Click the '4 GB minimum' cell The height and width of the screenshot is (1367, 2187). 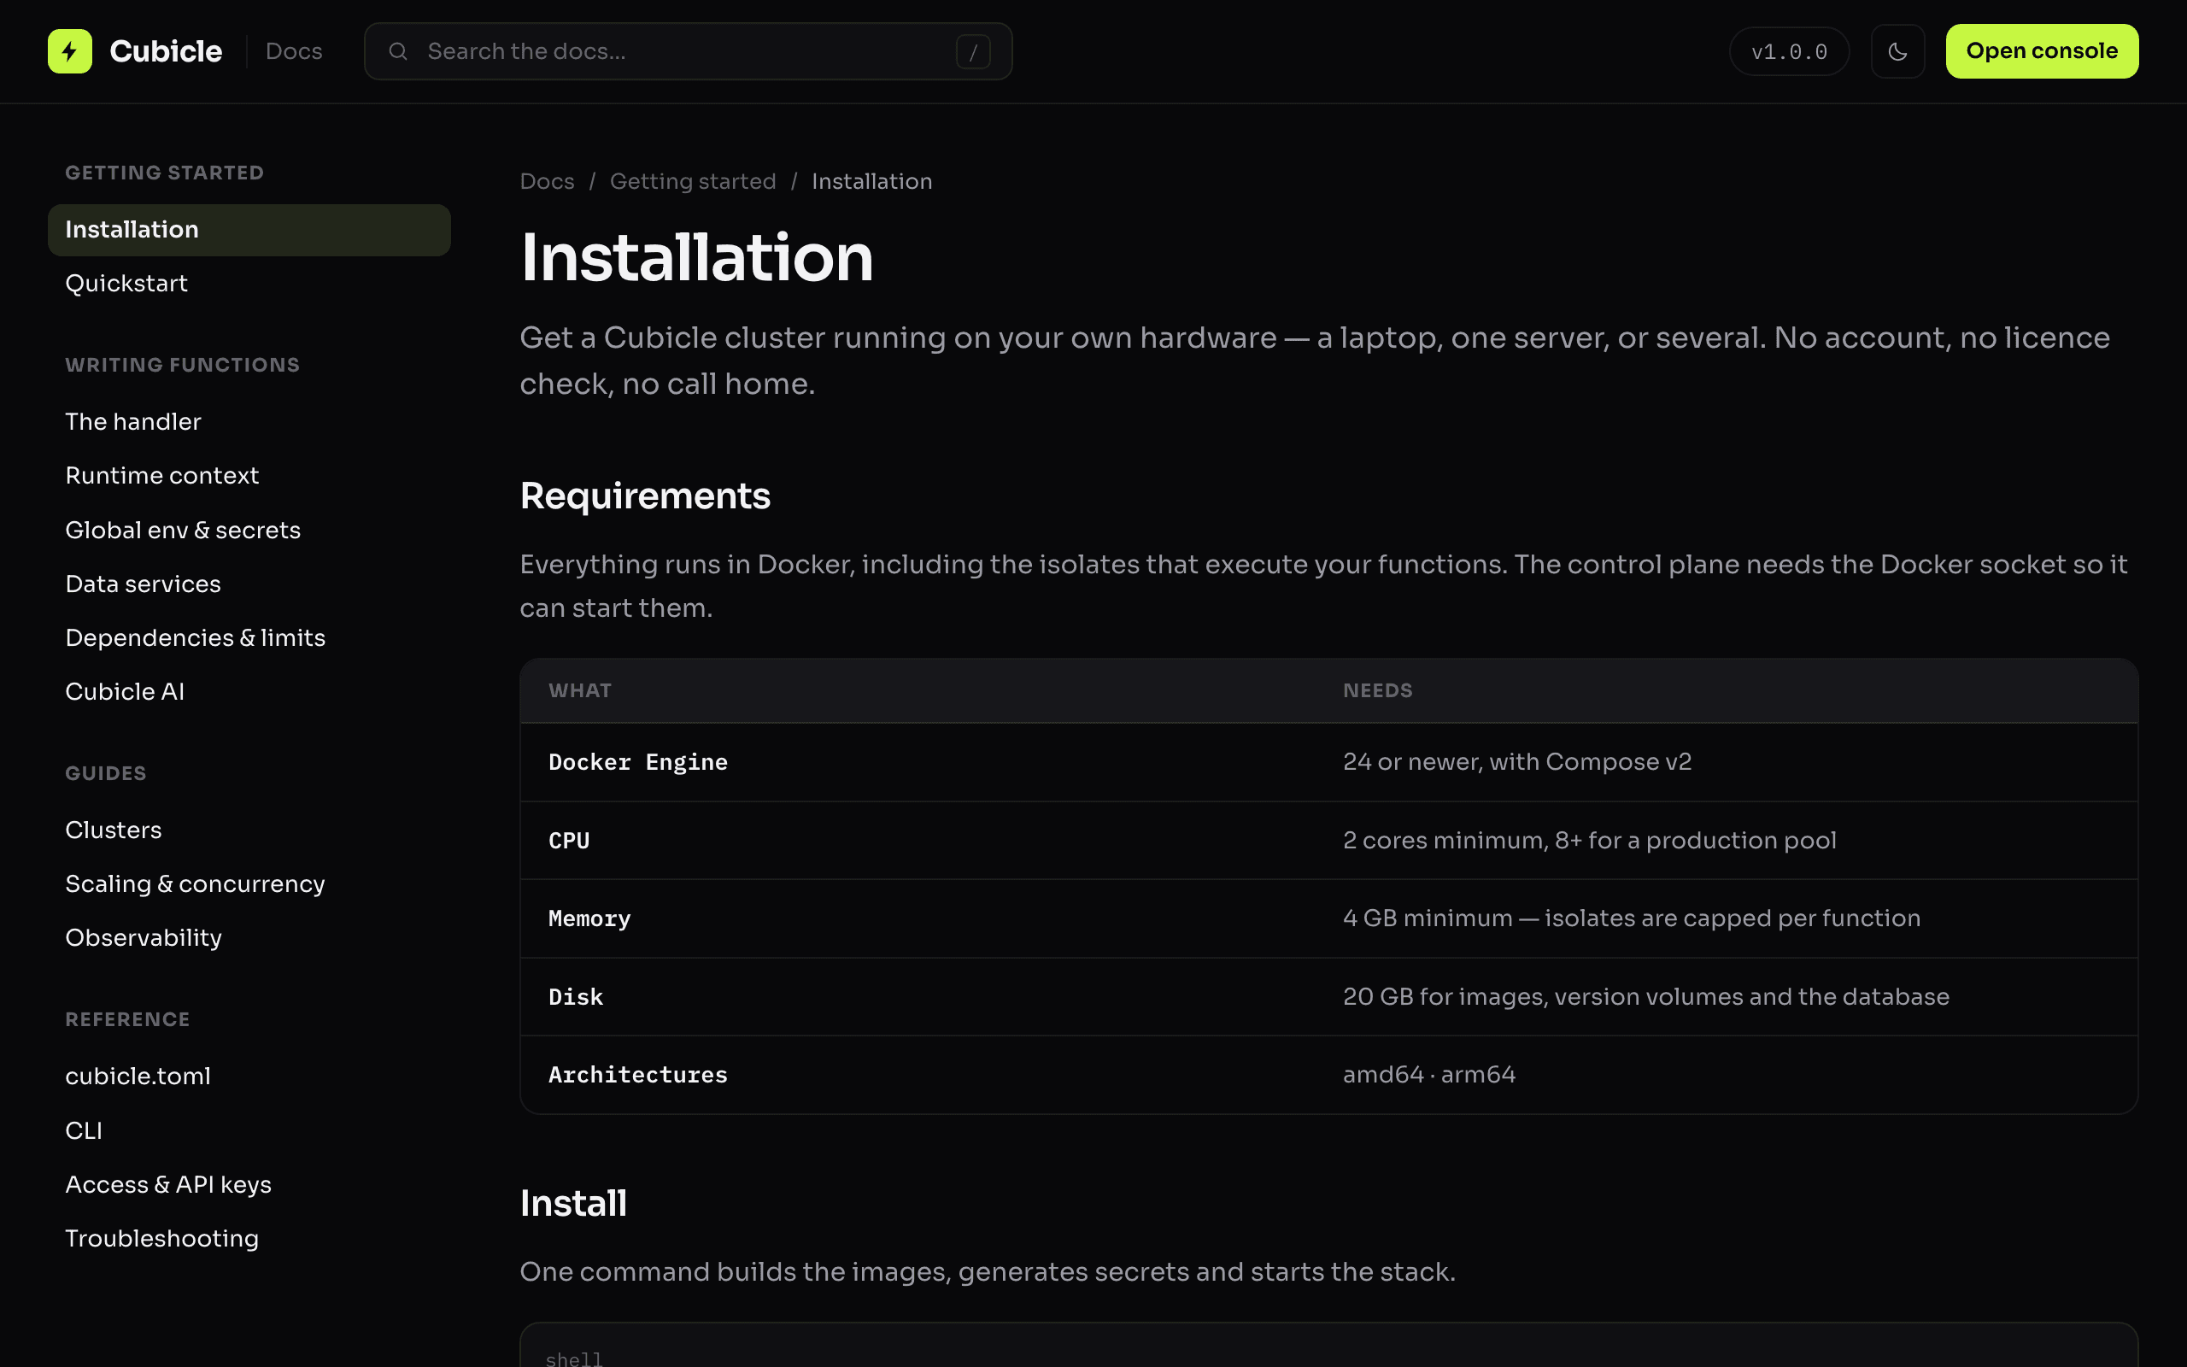pyautogui.click(x=1631, y=918)
